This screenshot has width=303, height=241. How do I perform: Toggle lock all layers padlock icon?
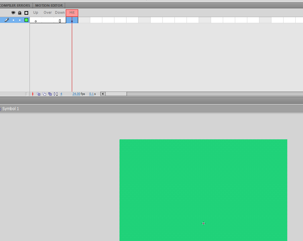(19, 13)
